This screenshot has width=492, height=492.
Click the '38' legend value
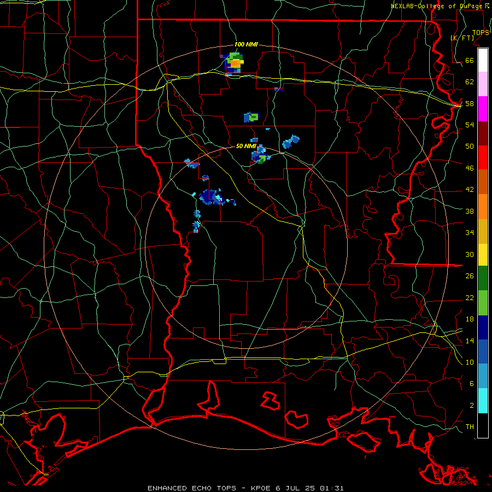click(470, 211)
